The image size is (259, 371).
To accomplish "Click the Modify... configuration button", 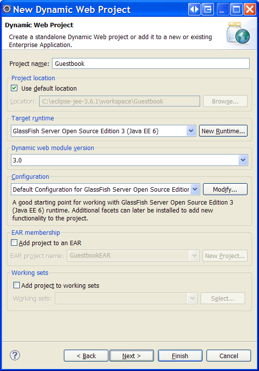I will coord(225,189).
